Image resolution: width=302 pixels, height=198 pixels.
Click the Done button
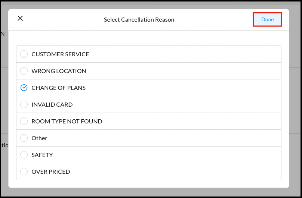pos(267,19)
